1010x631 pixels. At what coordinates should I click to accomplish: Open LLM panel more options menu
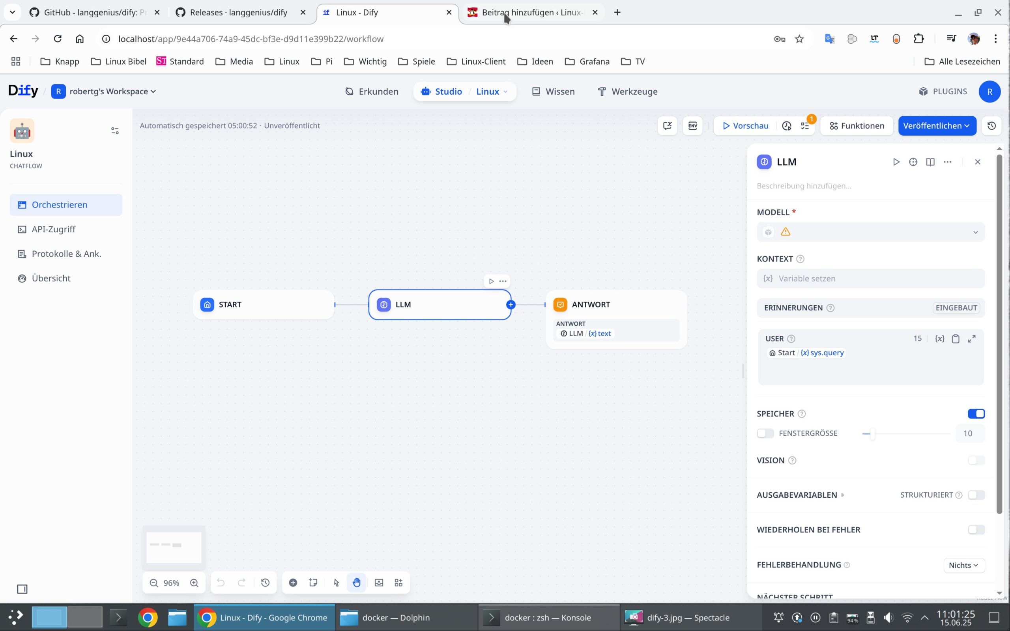[x=947, y=162]
